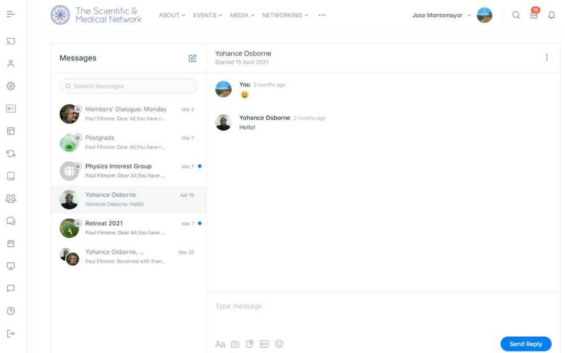Screen dimensions: 565x353
Task: Open settings via the gear sidebar icon
Action: click(x=10, y=86)
